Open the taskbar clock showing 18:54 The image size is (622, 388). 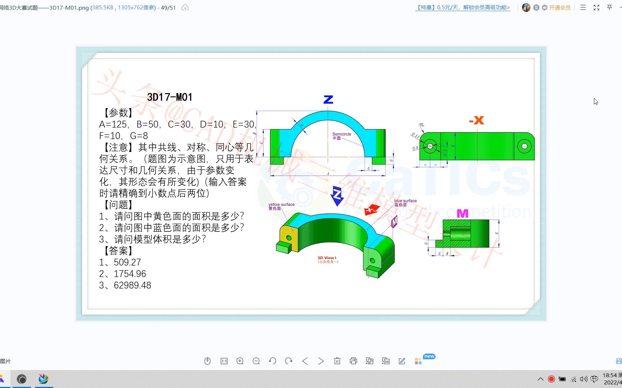[612, 379]
